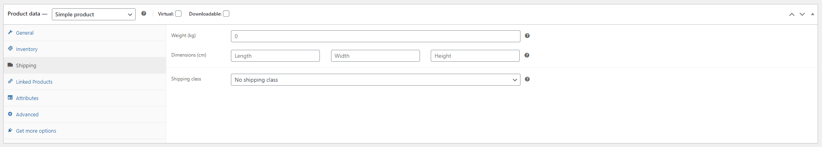Click the Attributes list icon
The height and width of the screenshot is (147, 822).
click(10, 98)
